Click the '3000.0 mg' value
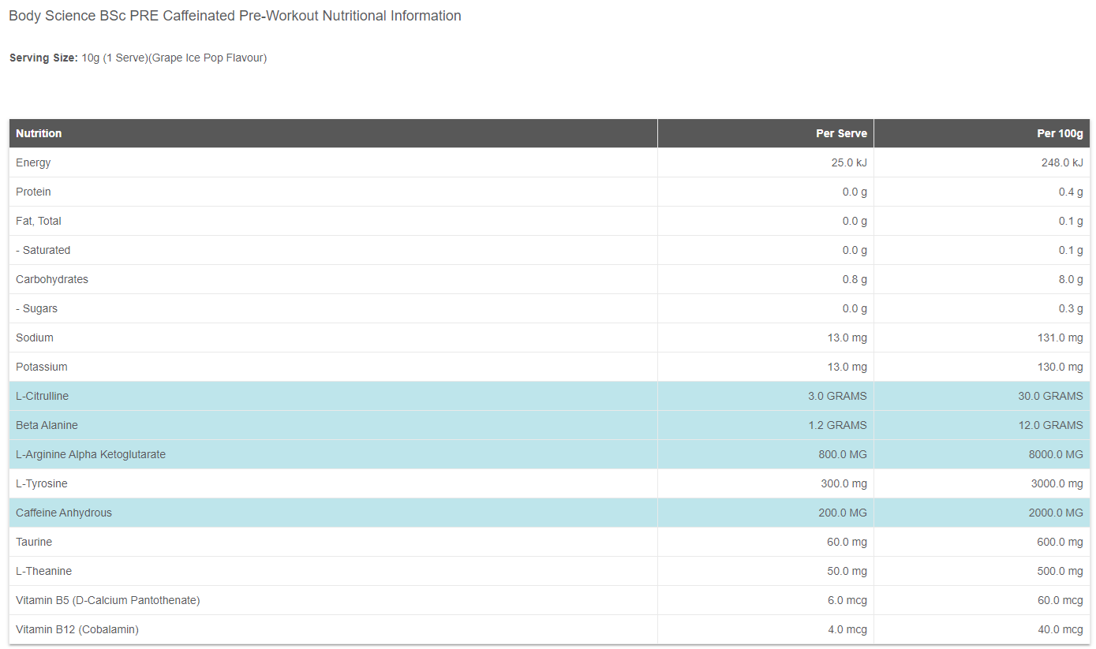Image resolution: width=1096 pixels, height=649 pixels. pos(1057,483)
